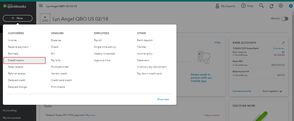Select Single time activity

tap(105, 47)
